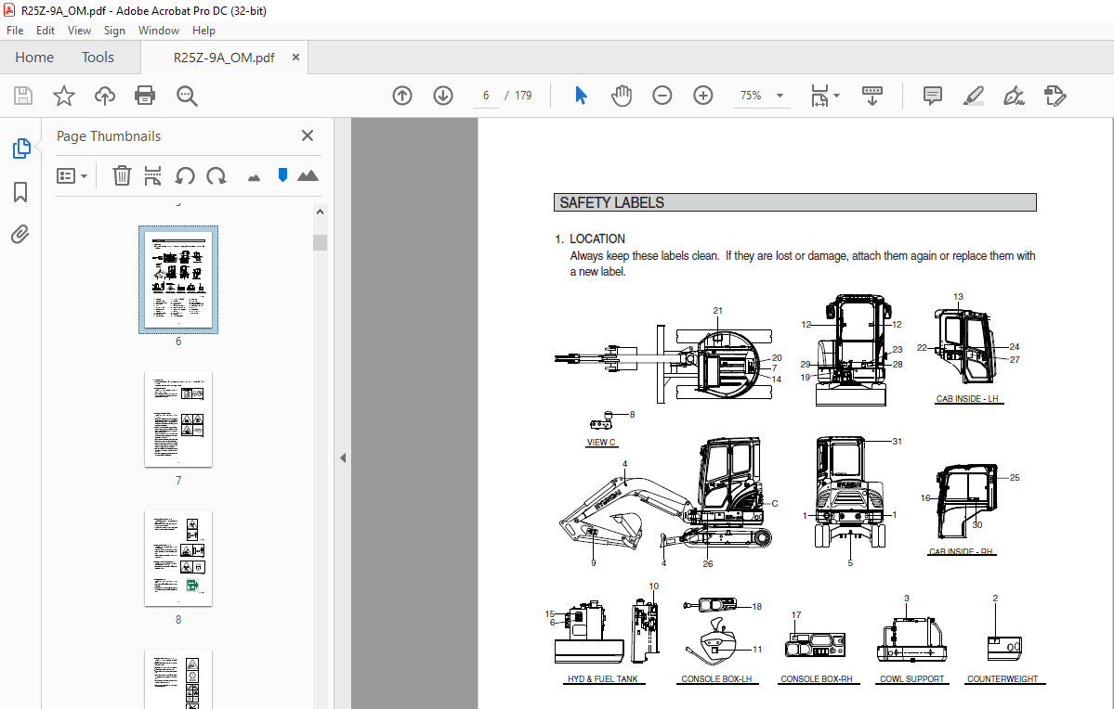This screenshot has width=1114, height=709.
Task: Click the thumbnail size slider handle
Action: 282,175
